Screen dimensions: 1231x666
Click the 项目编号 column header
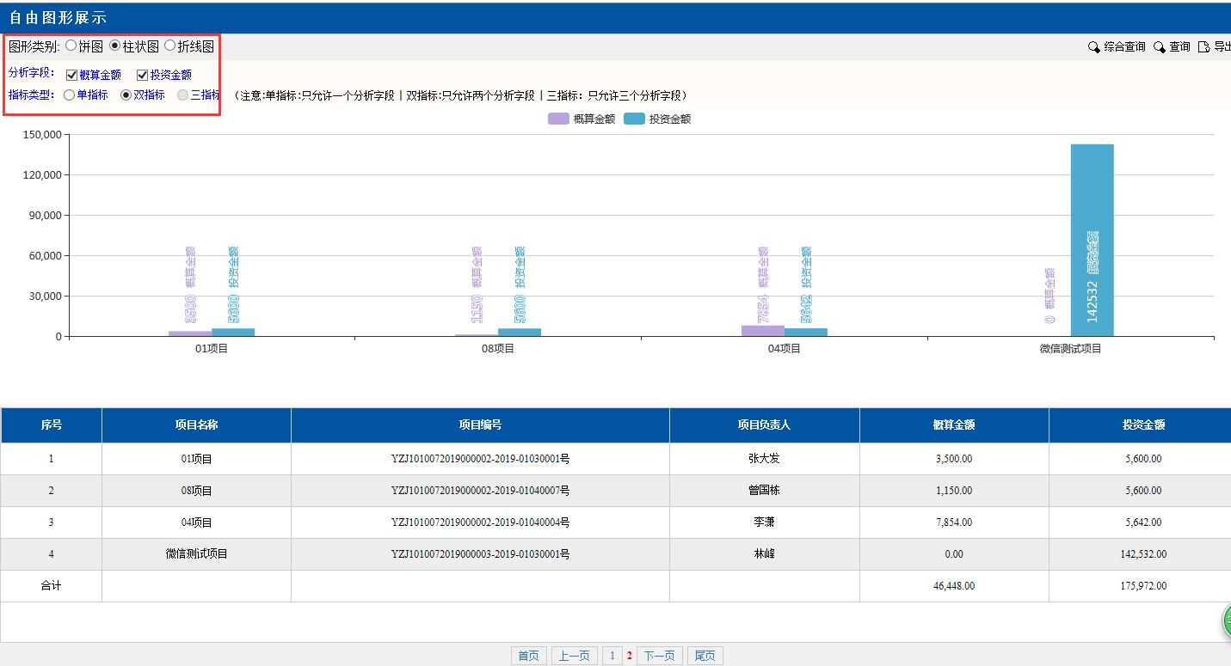coord(480,425)
